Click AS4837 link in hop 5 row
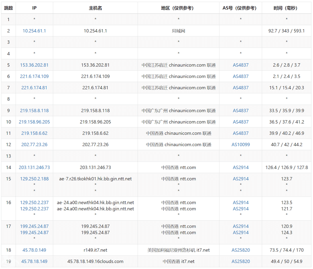 240,65
